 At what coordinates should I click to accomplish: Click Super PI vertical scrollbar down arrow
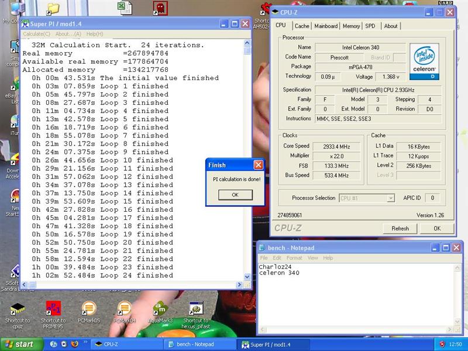[247, 277]
